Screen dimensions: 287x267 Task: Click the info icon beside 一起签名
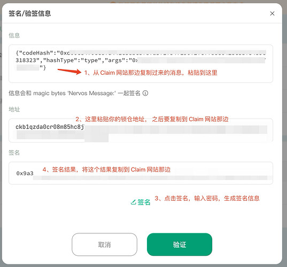coord(145,93)
